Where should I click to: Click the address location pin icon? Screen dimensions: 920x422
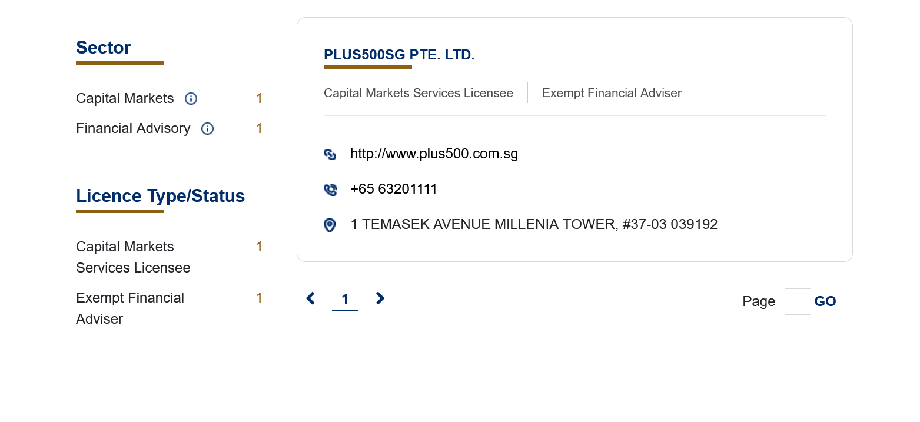[x=330, y=225]
